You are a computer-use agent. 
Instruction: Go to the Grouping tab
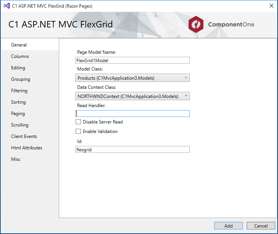pyautogui.click(x=30, y=79)
